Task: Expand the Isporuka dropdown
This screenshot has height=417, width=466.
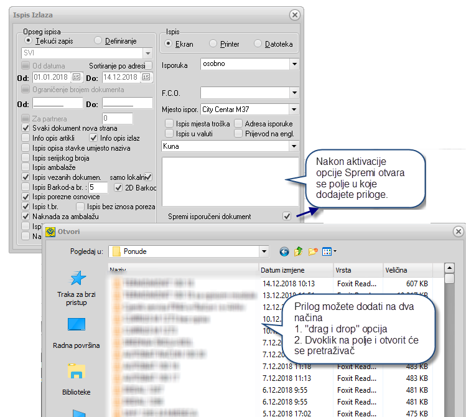Action: click(294, 64)
